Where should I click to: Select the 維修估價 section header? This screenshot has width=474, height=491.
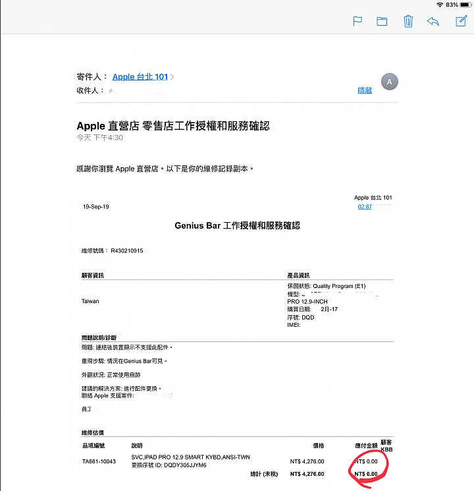tap(92, 433)
